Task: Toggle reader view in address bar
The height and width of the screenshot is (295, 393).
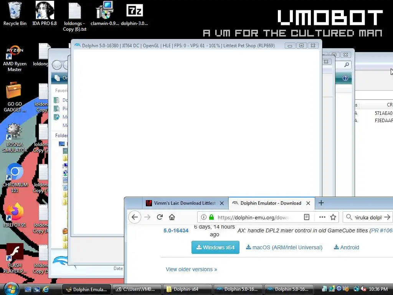Action: 307,217
